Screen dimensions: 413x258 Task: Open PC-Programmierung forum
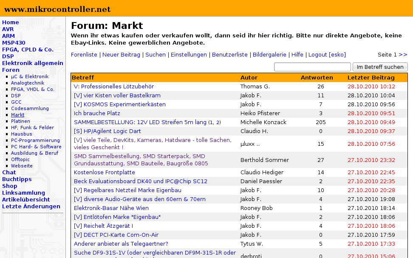pyautogui.click(x=35, y=140)
